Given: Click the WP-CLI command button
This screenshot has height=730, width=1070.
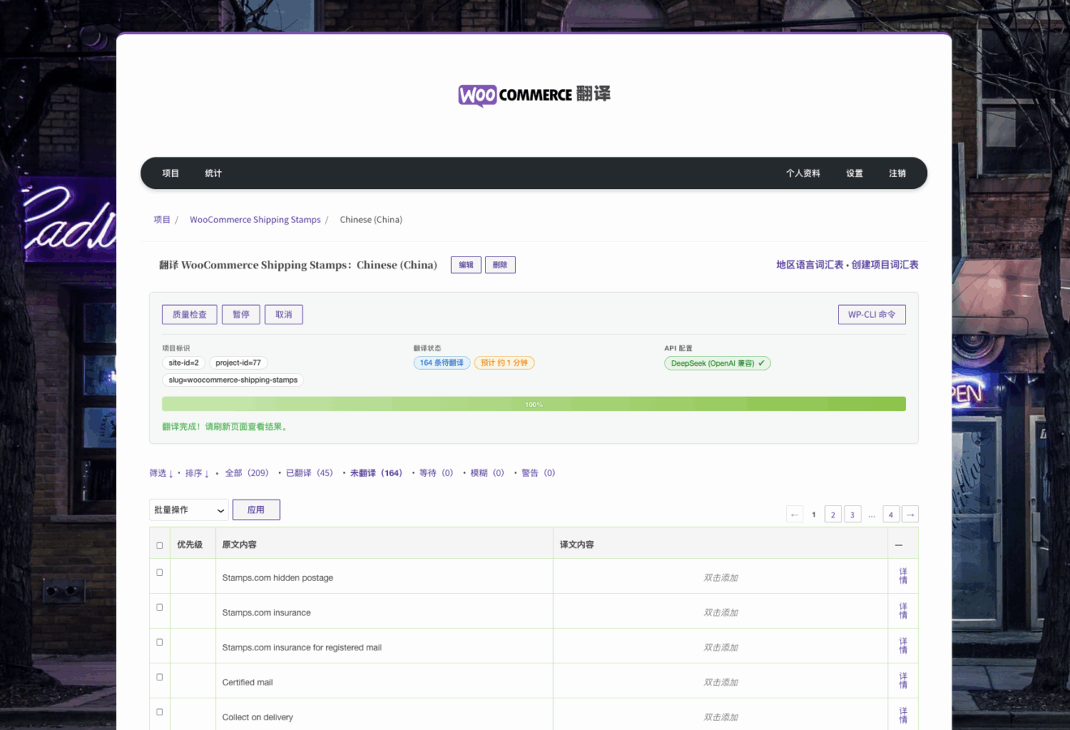Looking at the screenshot, I should 871,315.
